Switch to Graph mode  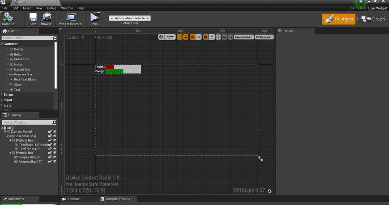coord(373,19)
